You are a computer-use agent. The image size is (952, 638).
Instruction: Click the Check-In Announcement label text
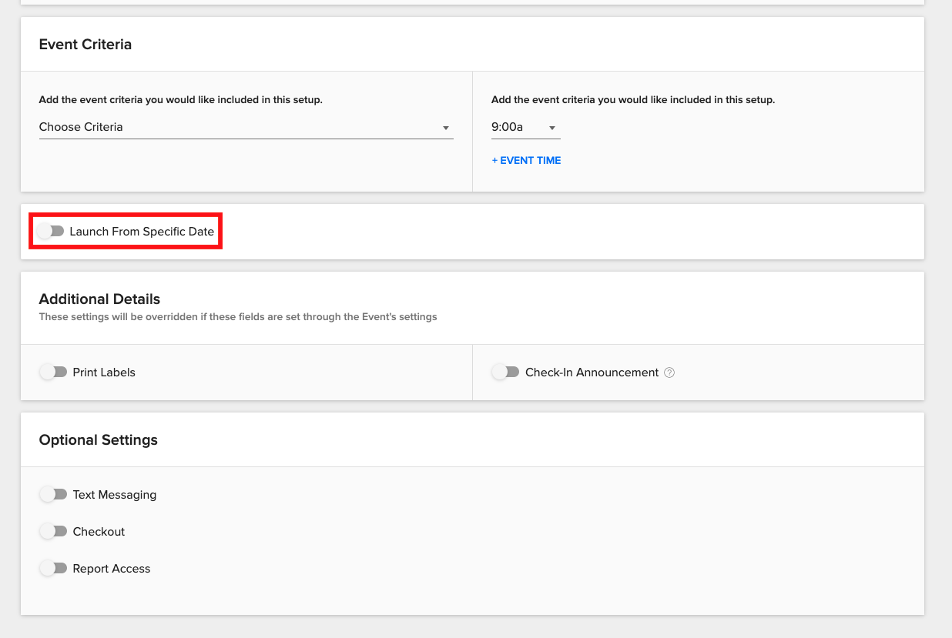coord(592,372)
